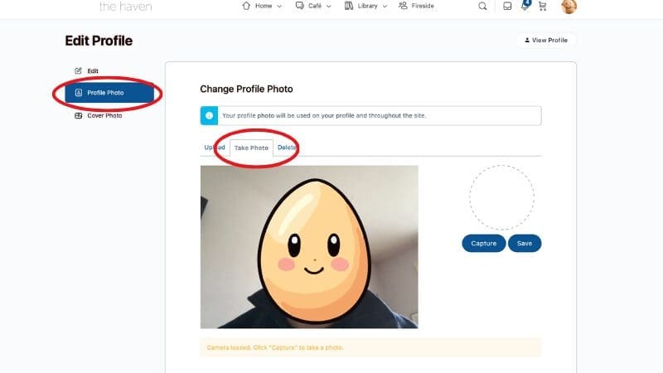Click the webcam preview image
The image size is (663, 373).
[x=309, y=246]
